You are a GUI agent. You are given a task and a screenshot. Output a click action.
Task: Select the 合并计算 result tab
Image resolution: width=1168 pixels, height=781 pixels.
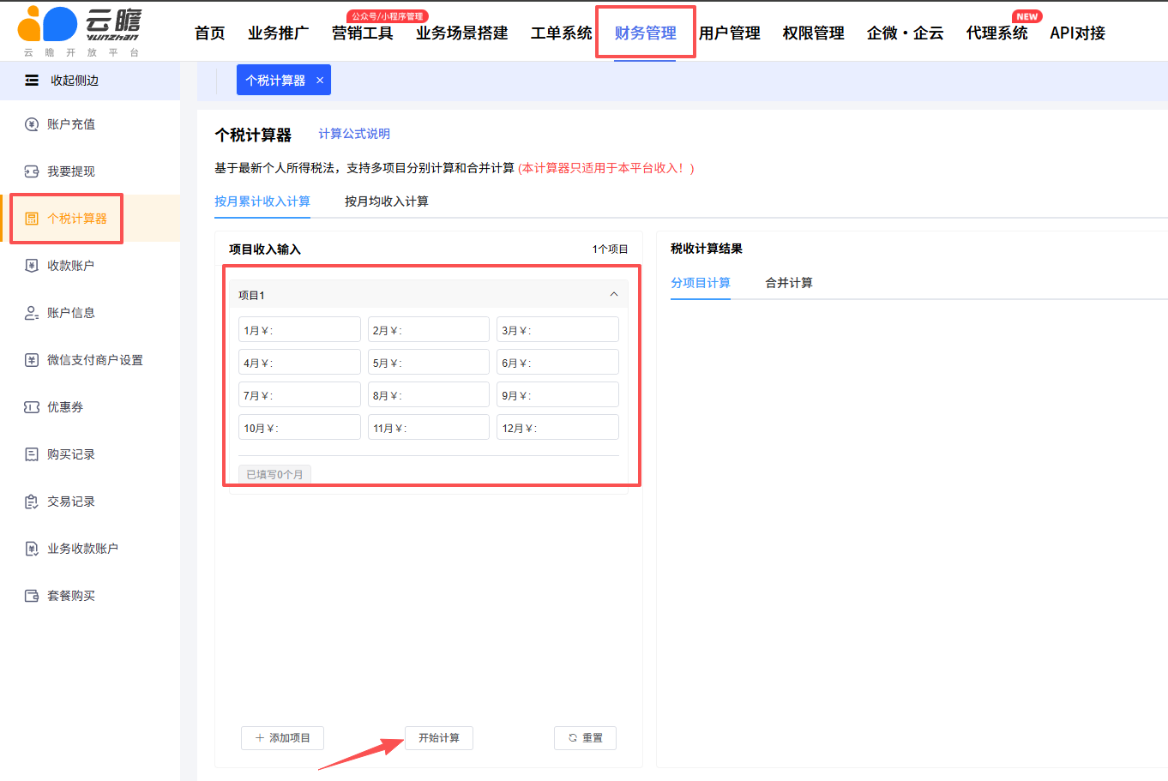[x=788, y=283]
